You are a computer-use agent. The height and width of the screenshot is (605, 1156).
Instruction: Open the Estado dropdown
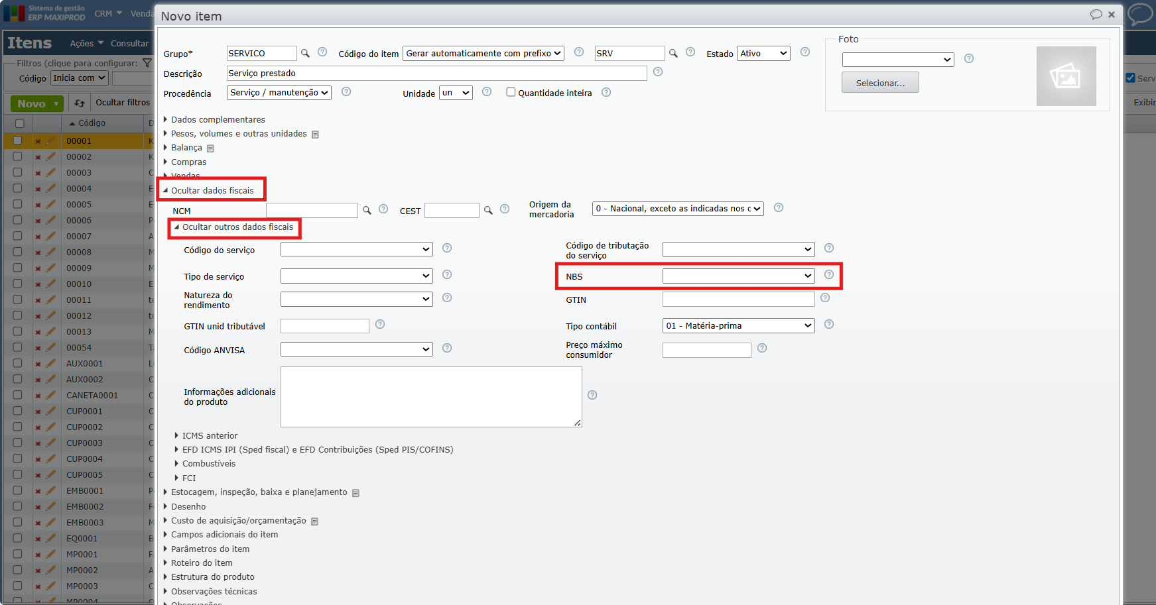click(x=763, y=53)
